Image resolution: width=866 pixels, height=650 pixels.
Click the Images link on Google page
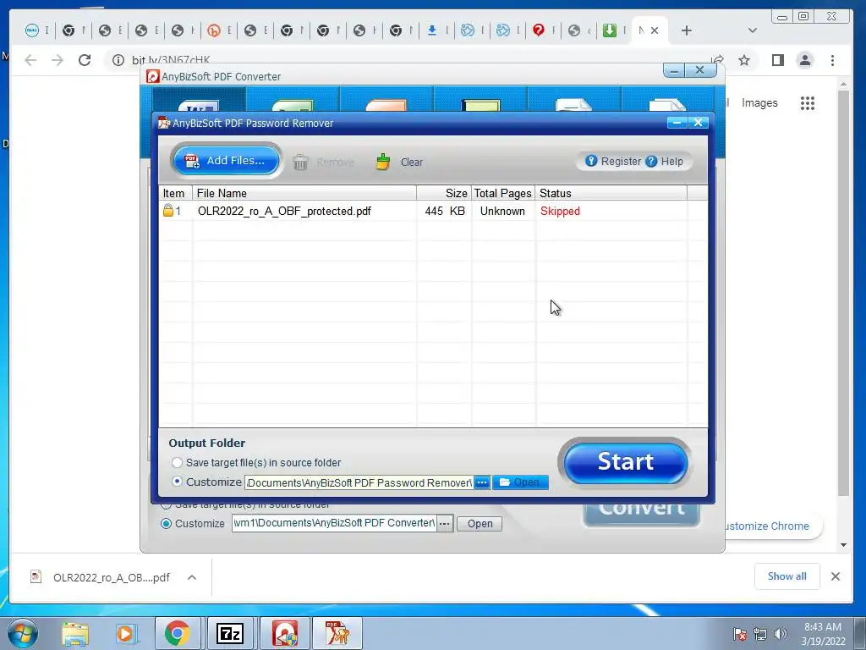click(x=759, y=102)
